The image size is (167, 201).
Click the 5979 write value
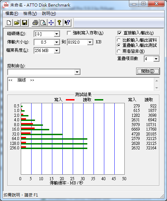135,125
